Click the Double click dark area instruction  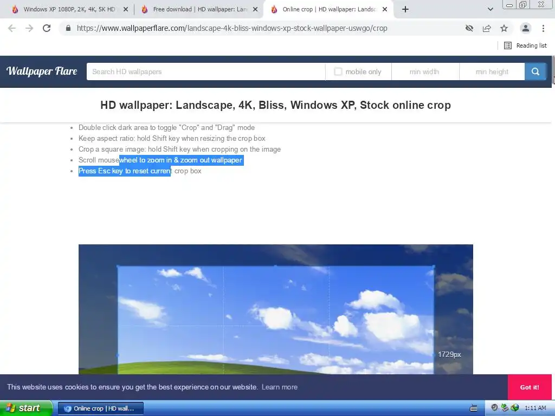(167, 128)
